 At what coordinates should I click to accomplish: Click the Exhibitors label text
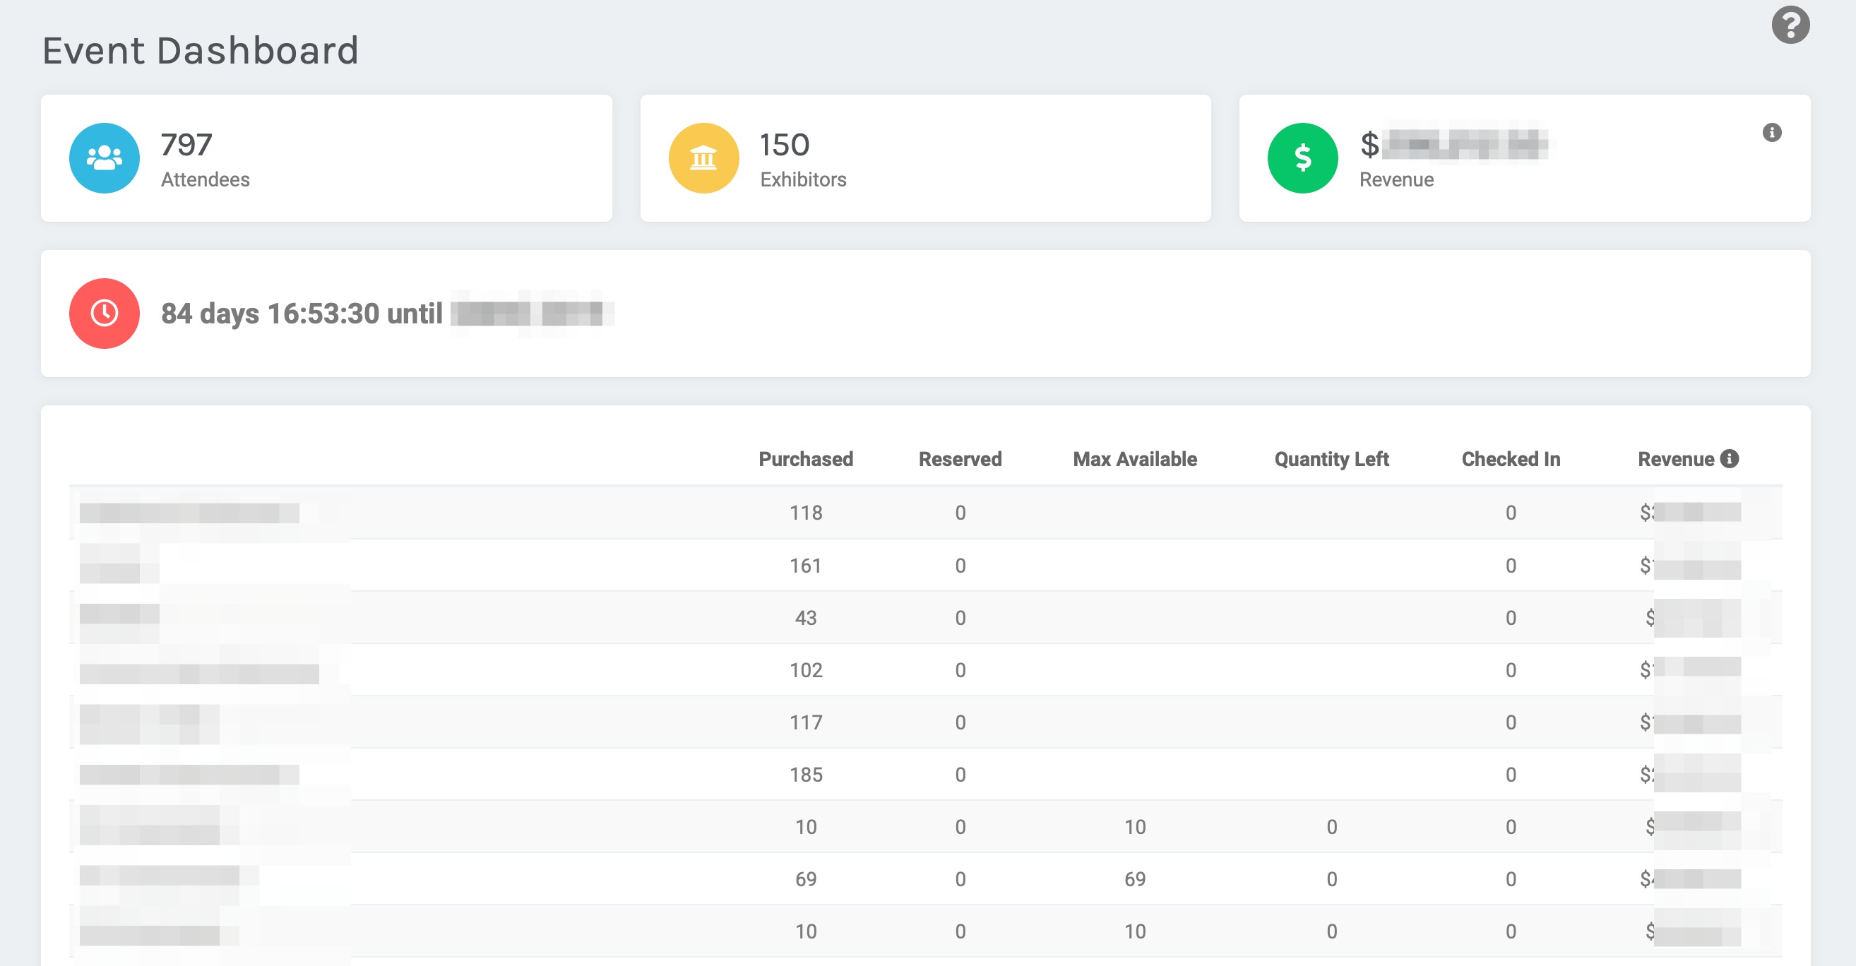click(802, 179)
